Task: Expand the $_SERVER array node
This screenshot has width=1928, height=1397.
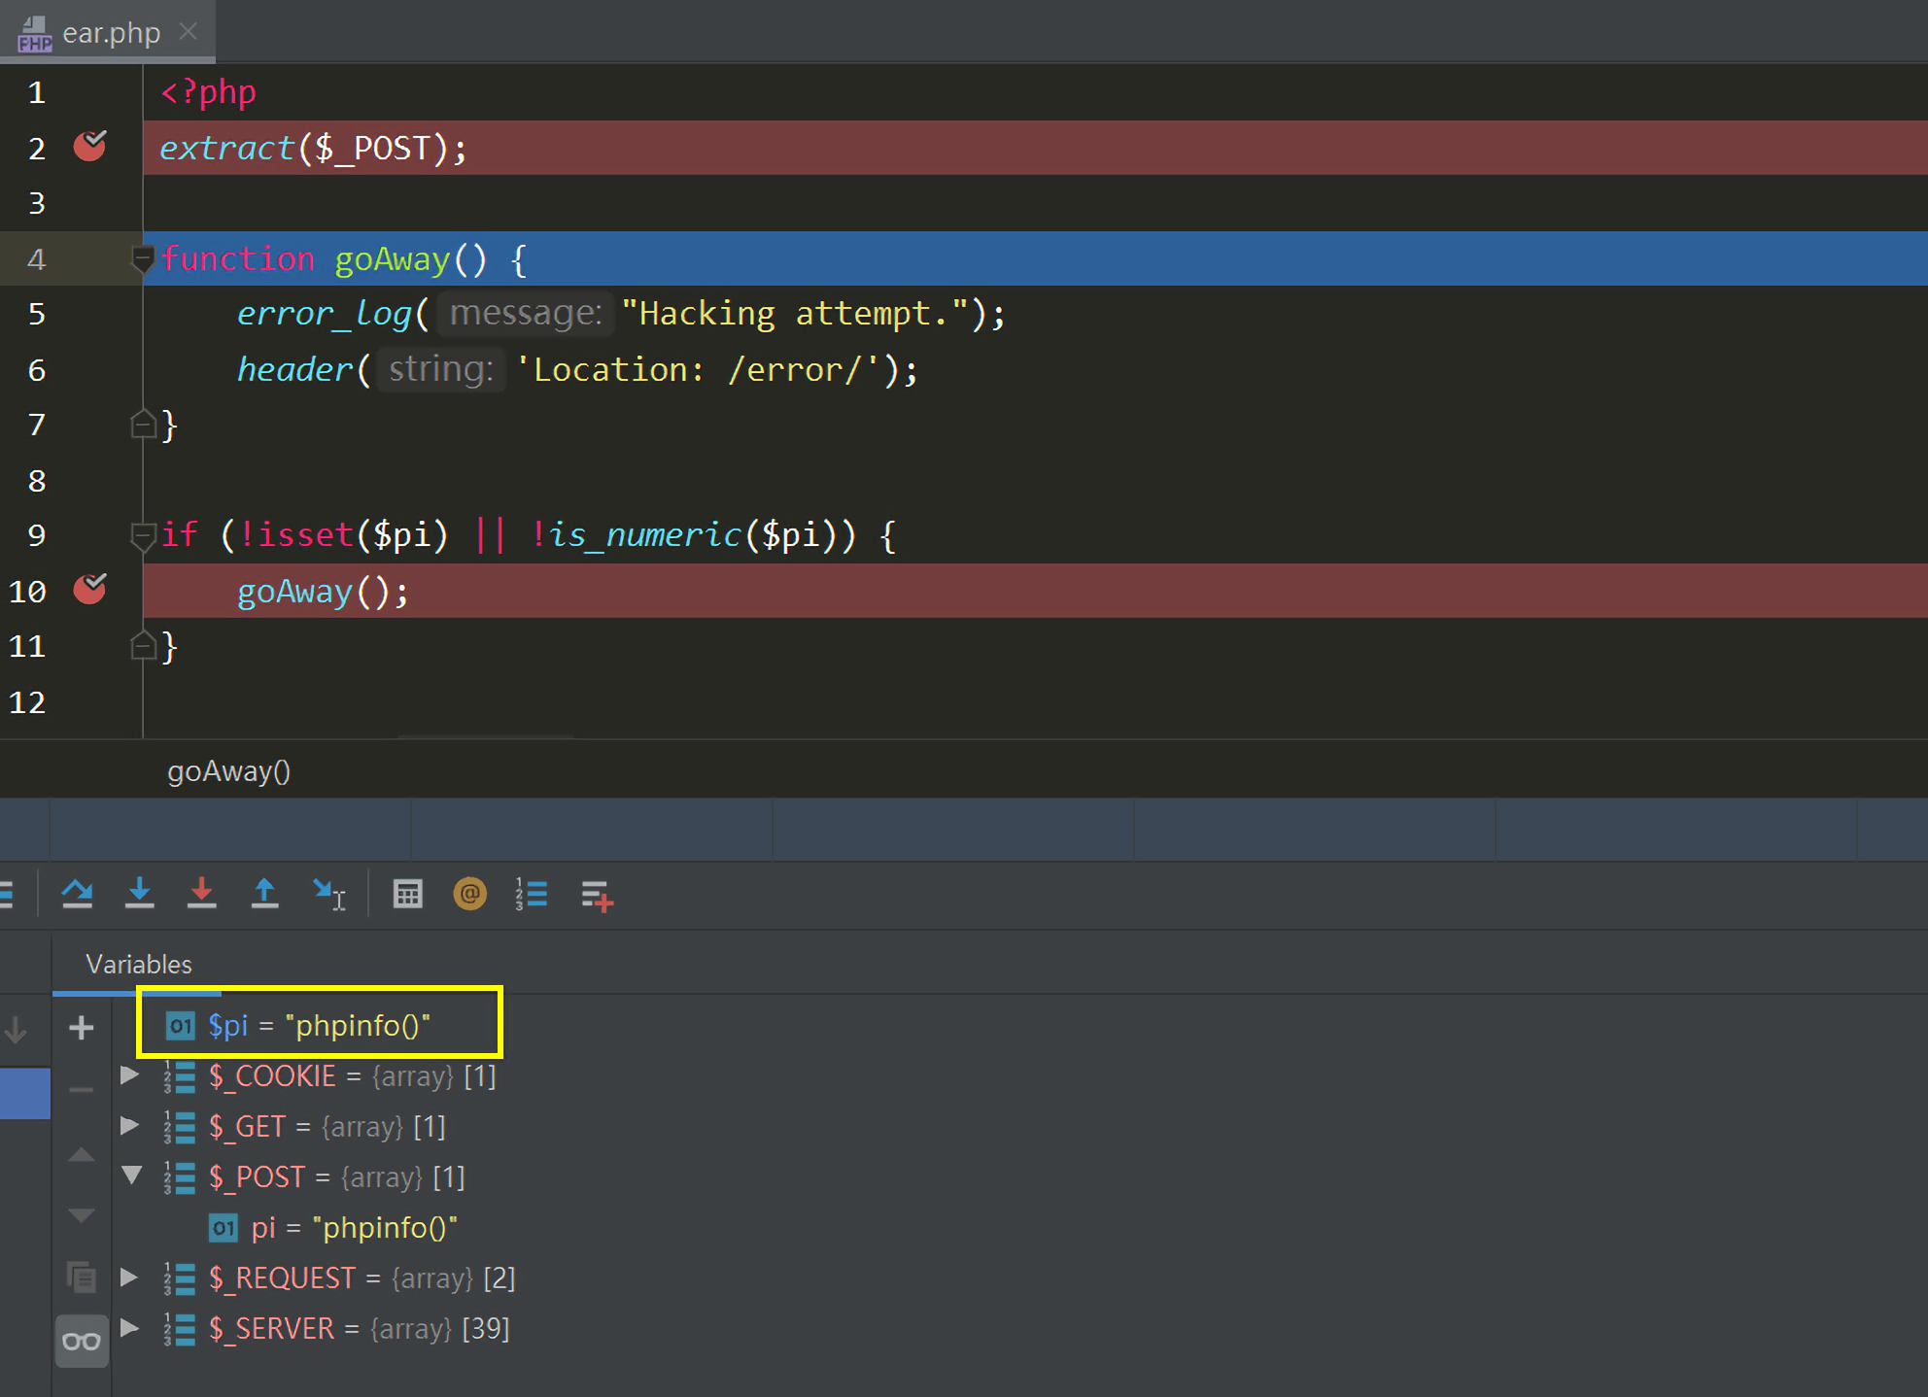Action: pos(129,1327)
